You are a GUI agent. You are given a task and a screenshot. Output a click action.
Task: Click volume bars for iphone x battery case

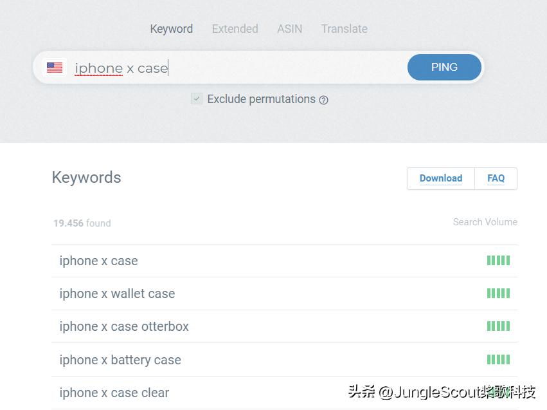coord(498,359)
